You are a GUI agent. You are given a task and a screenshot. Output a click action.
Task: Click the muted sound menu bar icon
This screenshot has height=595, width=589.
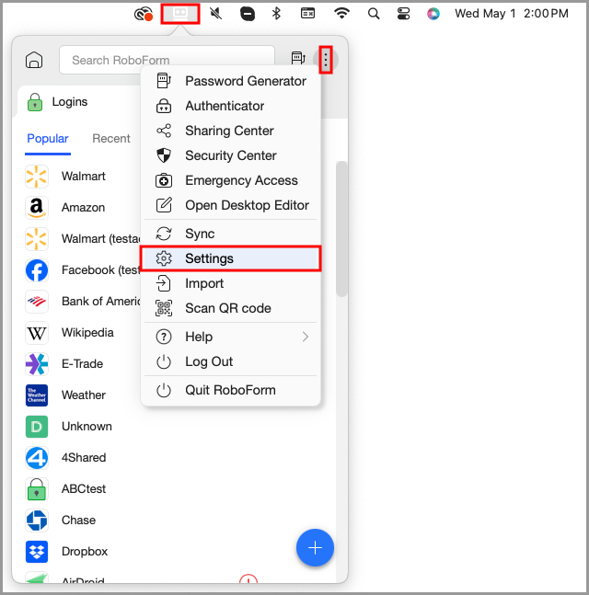point(216,14)
